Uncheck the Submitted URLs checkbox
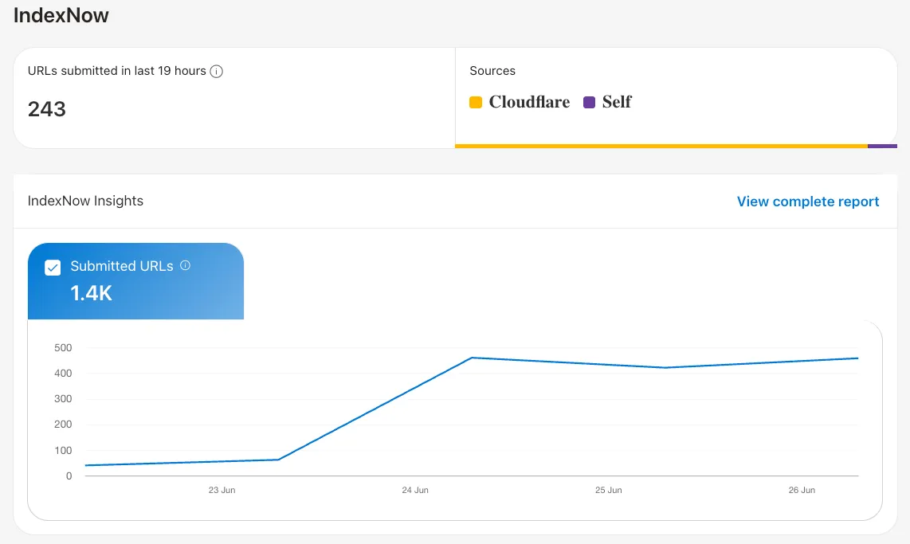 tap(53, 268)
